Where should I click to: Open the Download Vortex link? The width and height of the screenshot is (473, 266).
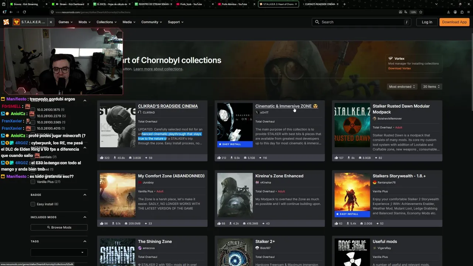tap(399, 68)
